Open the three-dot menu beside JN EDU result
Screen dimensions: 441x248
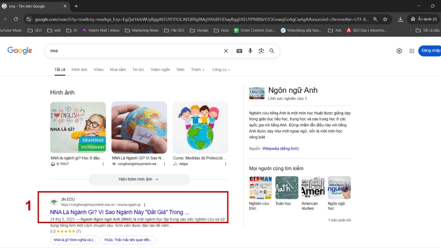[x=145, y=205]
